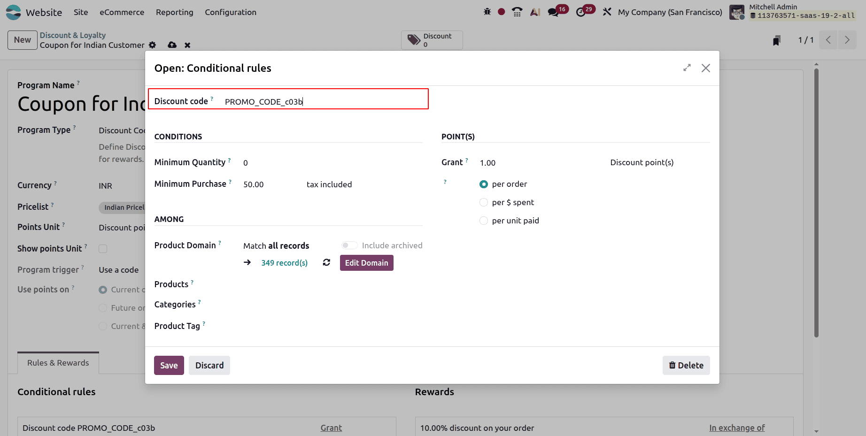
Task: Click the discard changes X icon in breadcrumb
Action: click(187, 45)
